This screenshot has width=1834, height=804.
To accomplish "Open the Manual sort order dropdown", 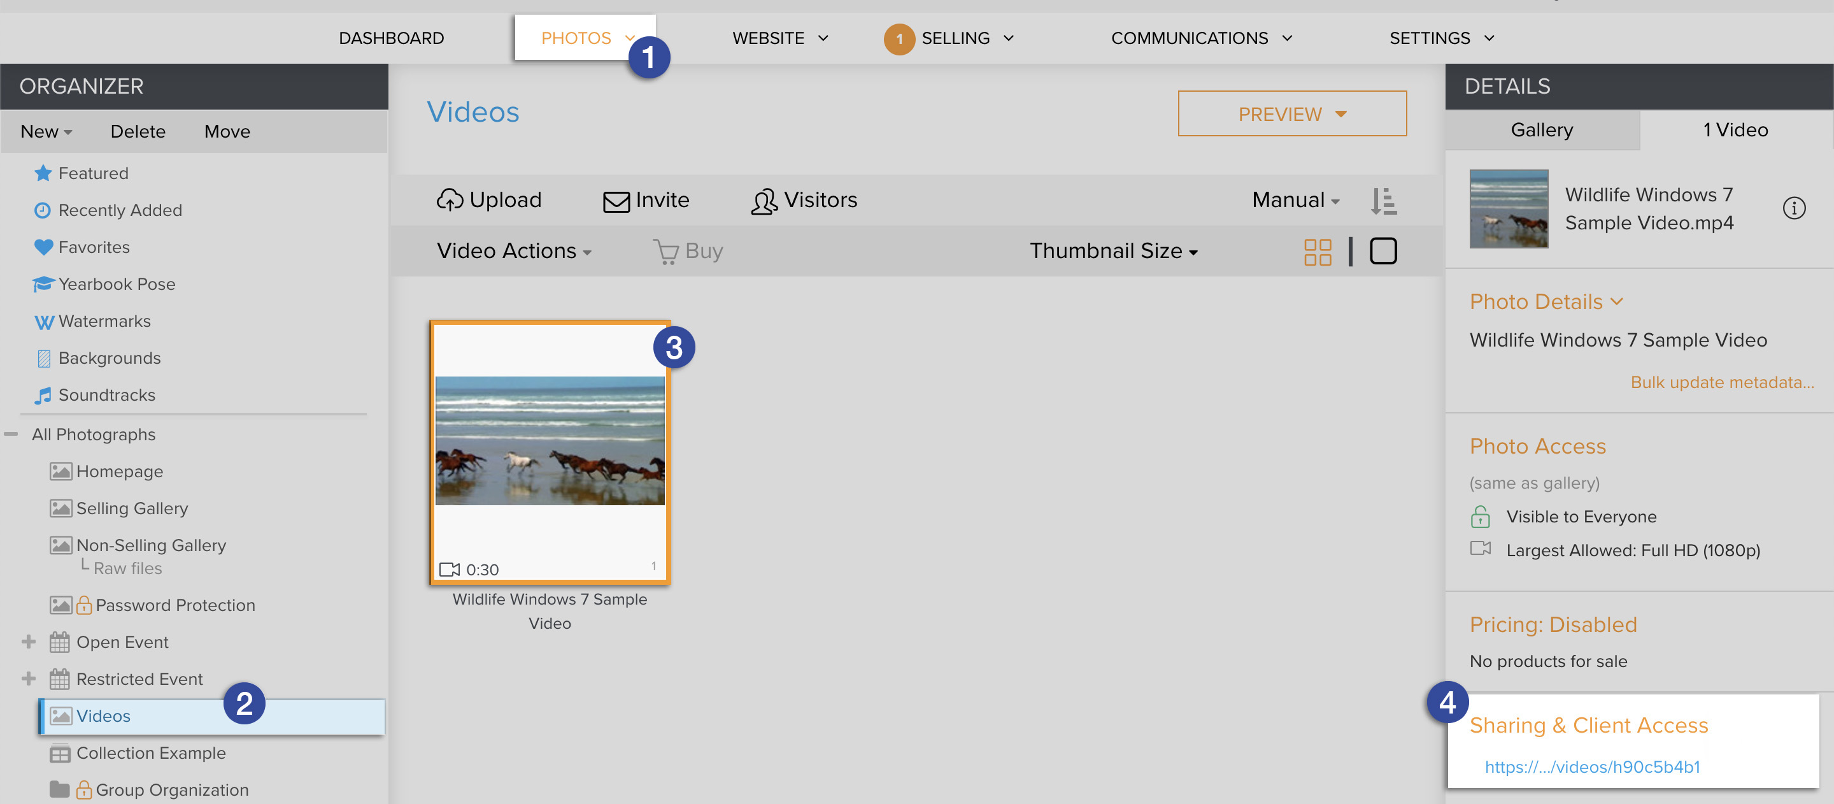I will 1296,200.
